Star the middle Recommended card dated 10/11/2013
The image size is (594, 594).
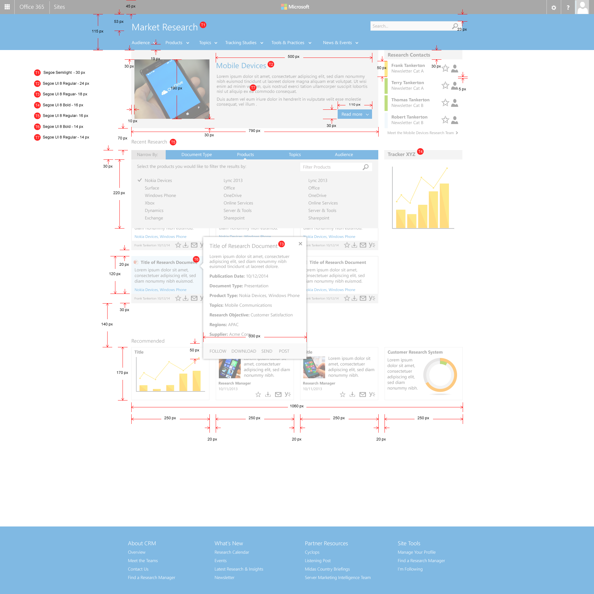pos(258,395)
